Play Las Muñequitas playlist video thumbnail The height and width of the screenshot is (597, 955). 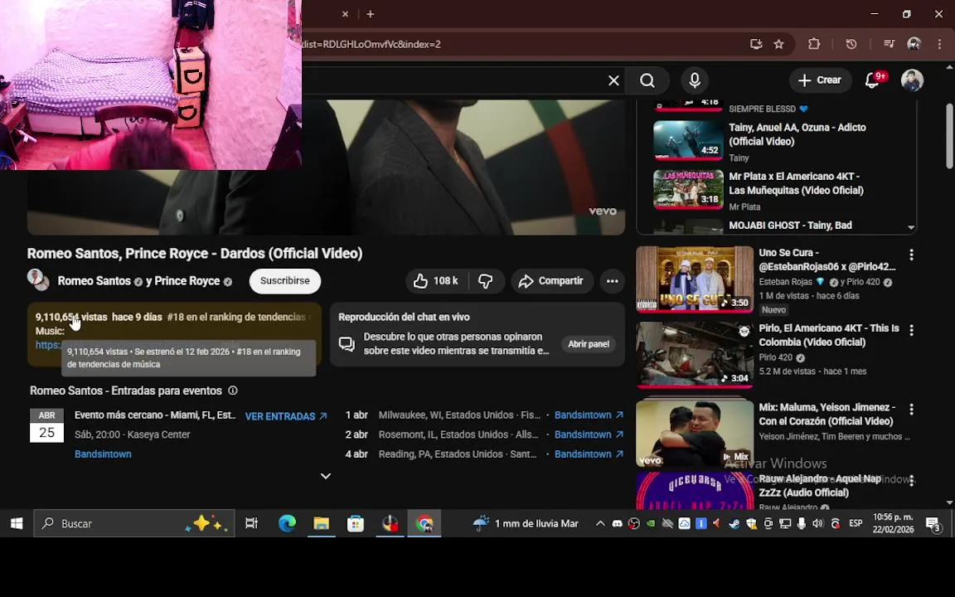point(688,189)
